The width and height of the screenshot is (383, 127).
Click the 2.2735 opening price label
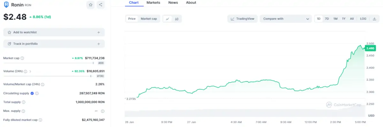tap(131, 99)
